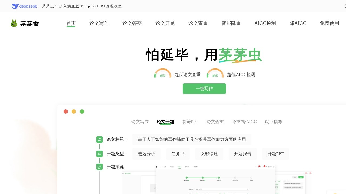Click the 一键写作 green button

point(204,89)
